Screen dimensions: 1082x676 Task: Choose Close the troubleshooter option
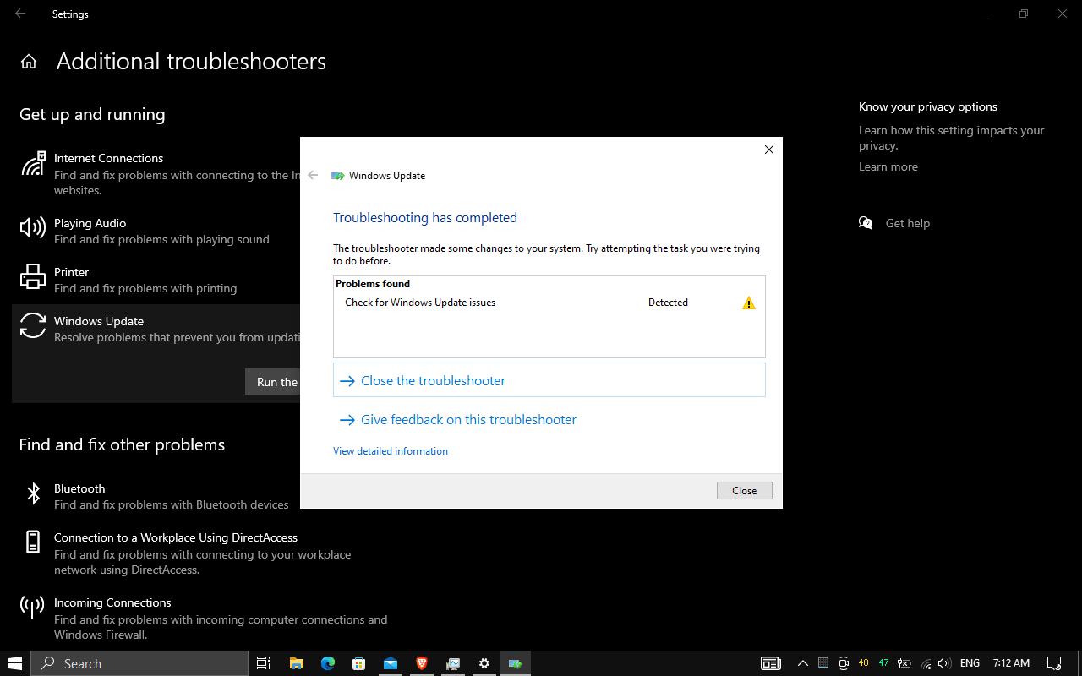pos(549,380)
